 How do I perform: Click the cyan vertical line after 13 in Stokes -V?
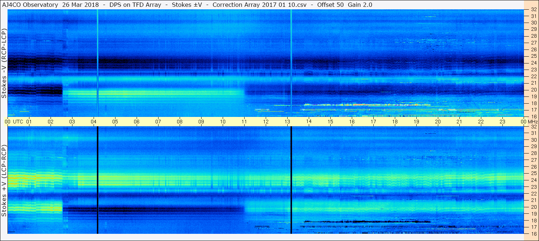(291, 63)
